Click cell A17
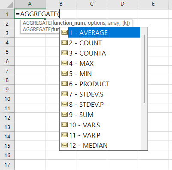Image resolution: width=172 pixels, height=170 pixels. (x=30, y=164)
